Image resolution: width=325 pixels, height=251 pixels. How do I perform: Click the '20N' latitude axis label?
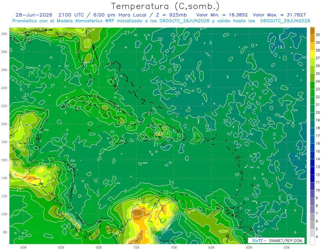(x=5, y=124)
